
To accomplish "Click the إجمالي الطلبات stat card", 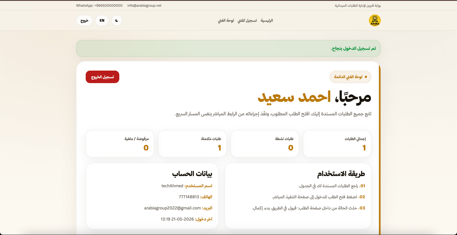I will coord(337,144).
